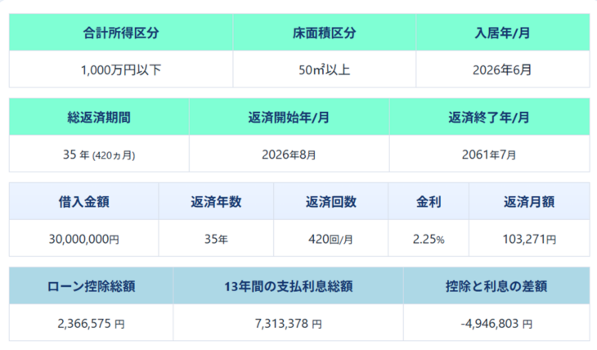The height and width of the screenshot is (350, 597).
Task: Click the 返済月額 column header
Action: [x=529, y=202]
